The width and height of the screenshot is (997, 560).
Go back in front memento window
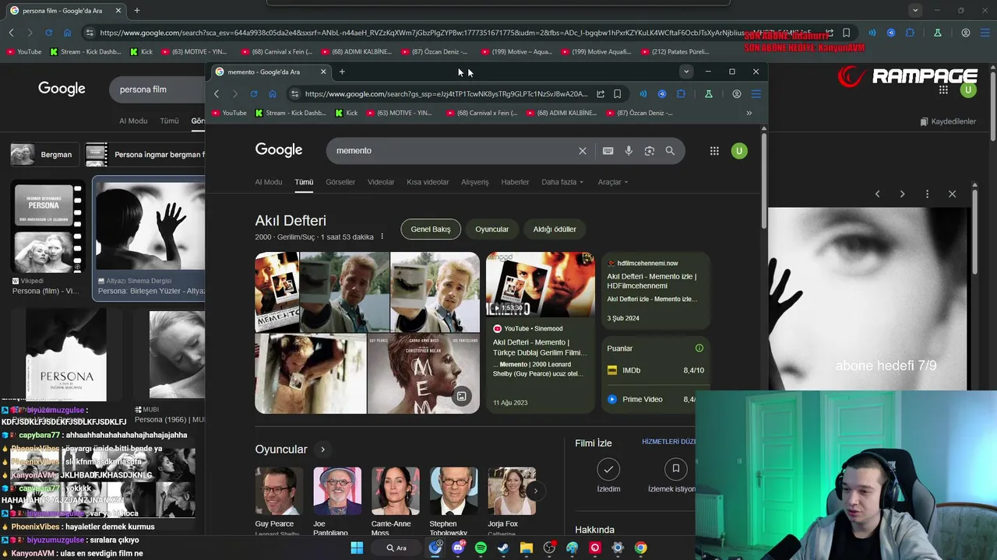pos(217,94)
